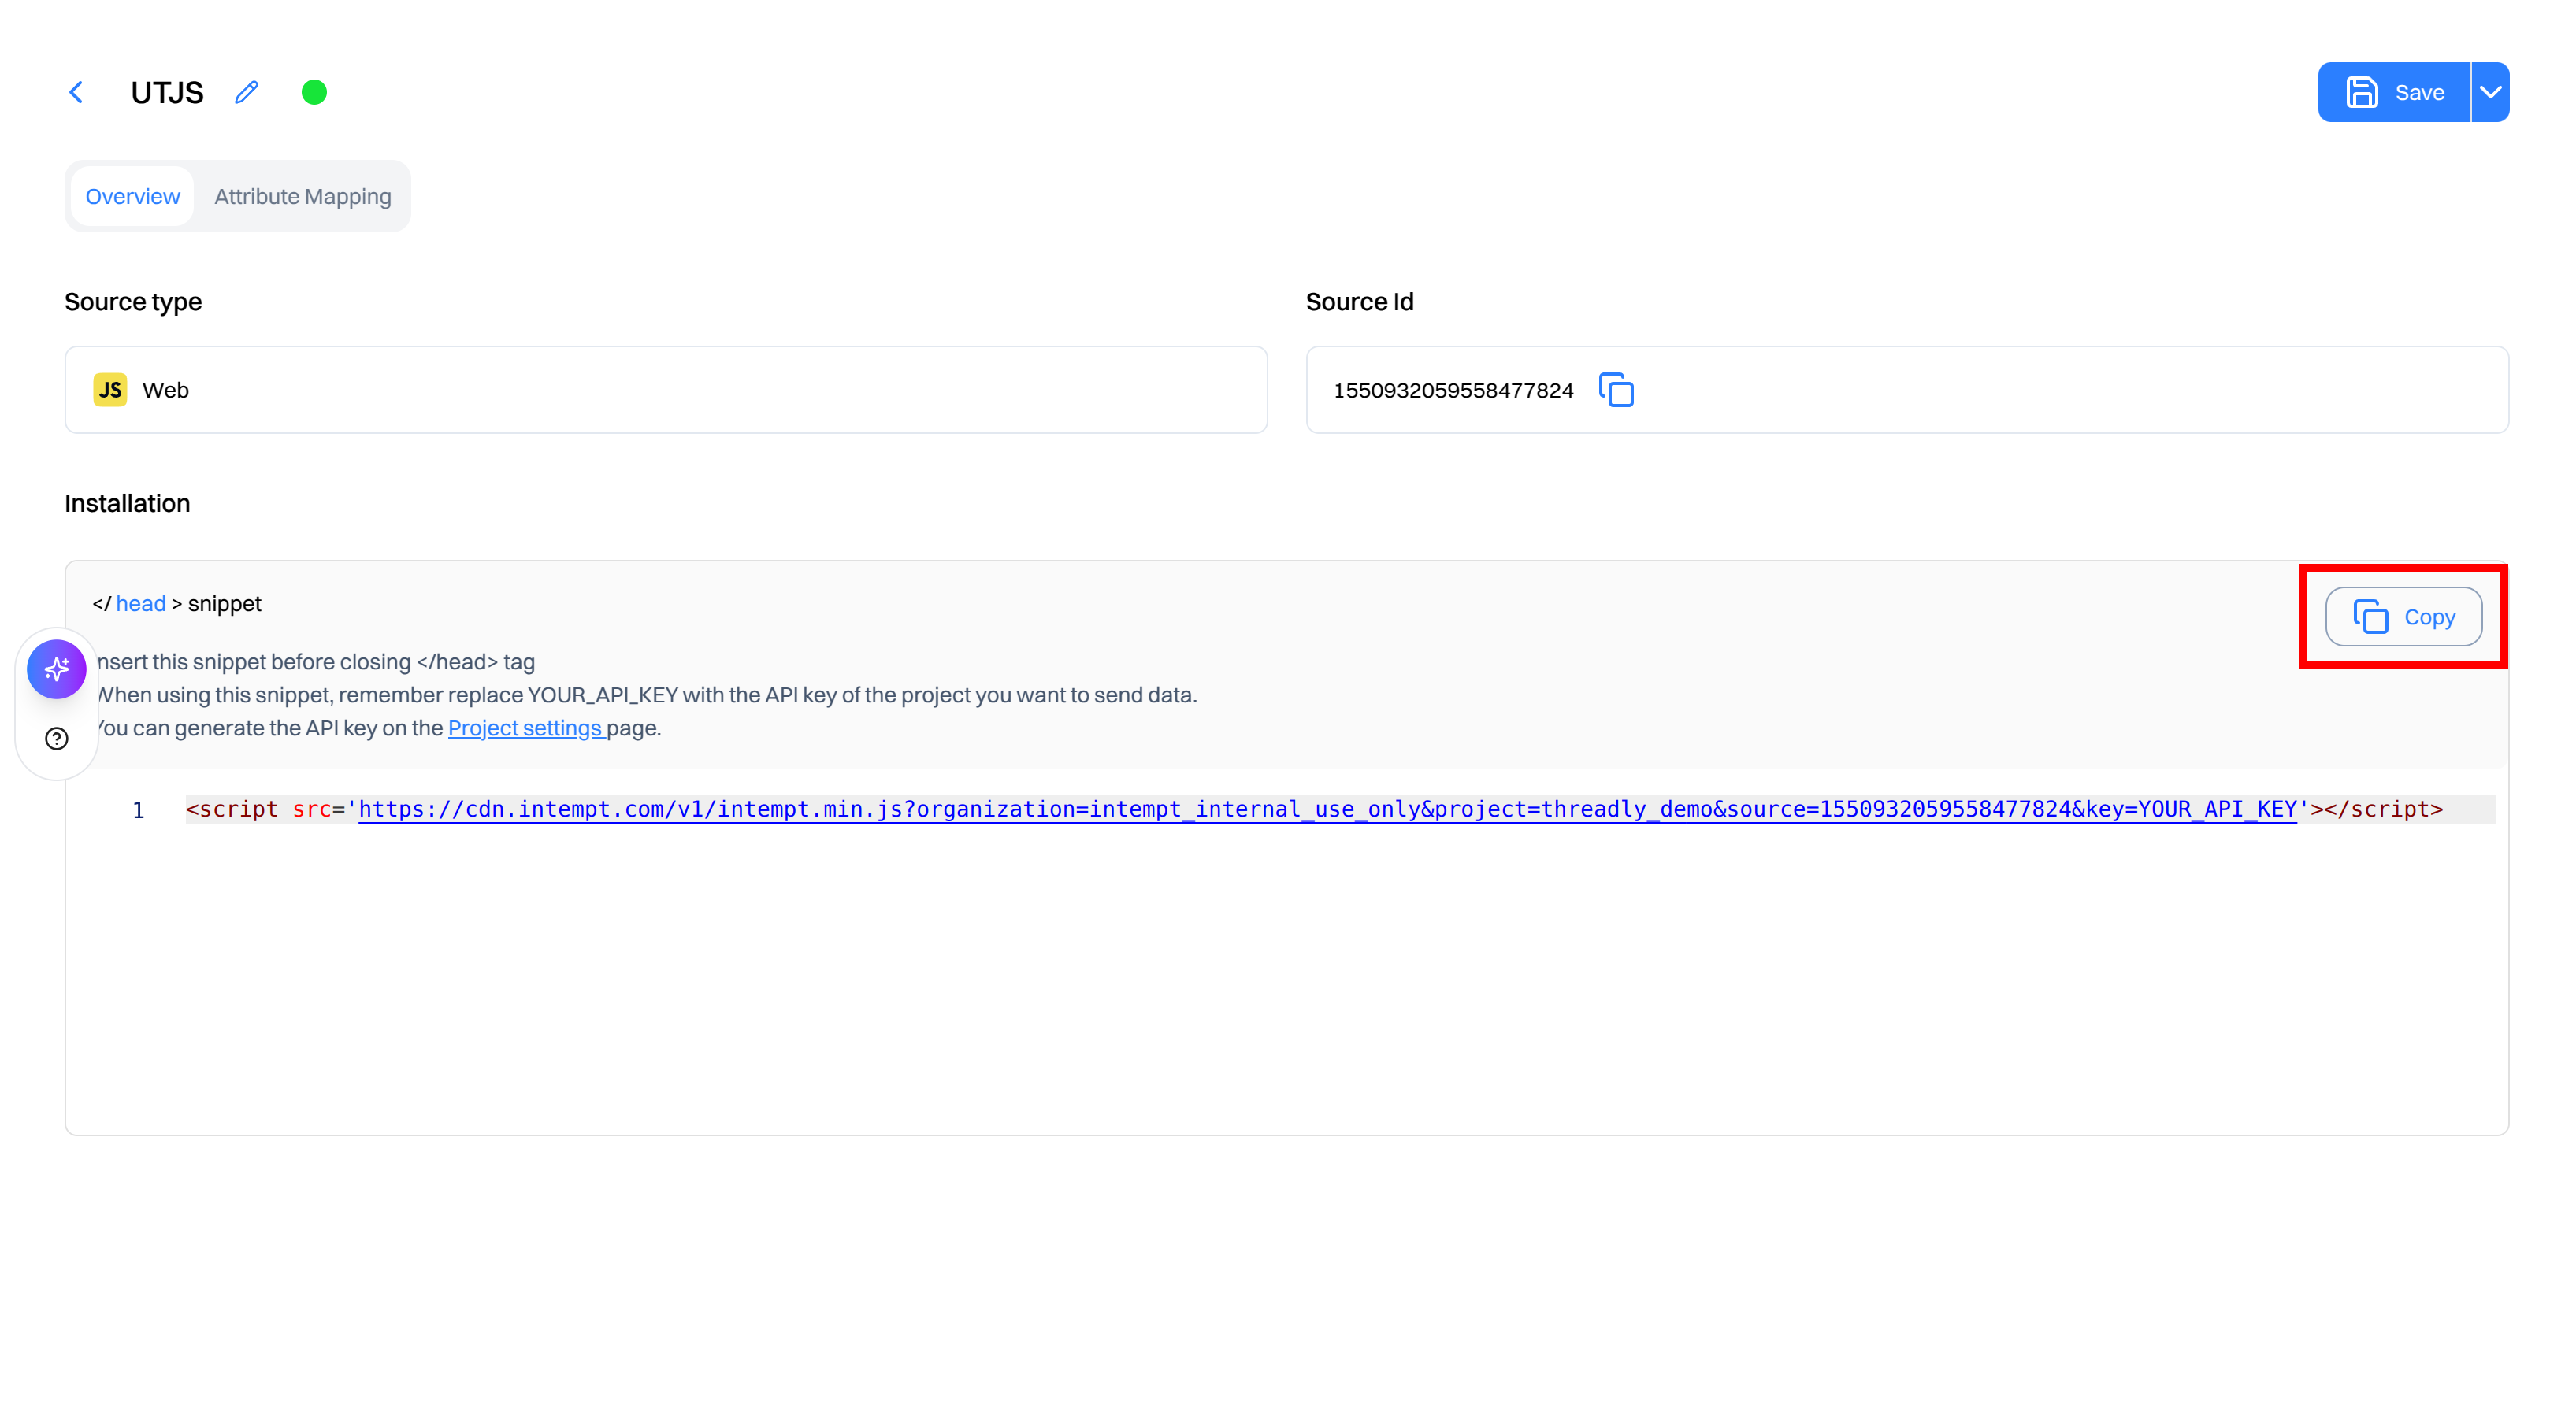Copy the installation snippet
This screenshot has width=2576, height=1415.
coord(2404,617)
